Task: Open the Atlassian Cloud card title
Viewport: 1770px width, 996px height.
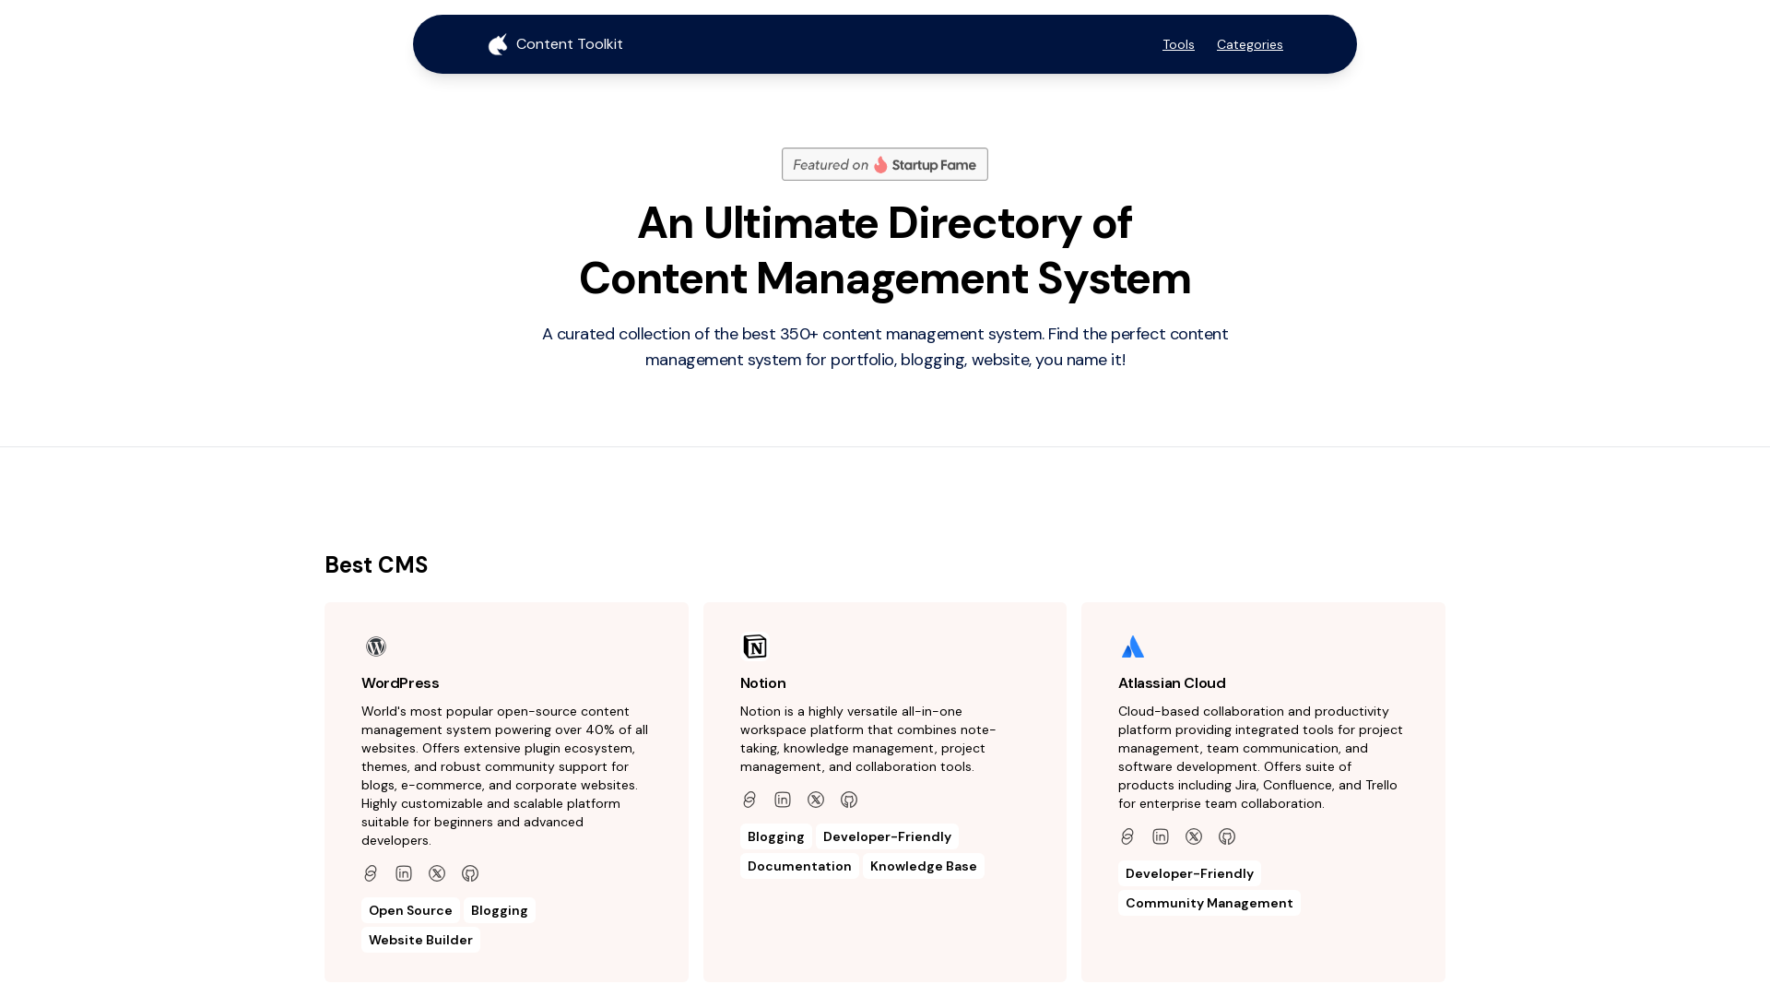Action: click(x=1172, y=683)
